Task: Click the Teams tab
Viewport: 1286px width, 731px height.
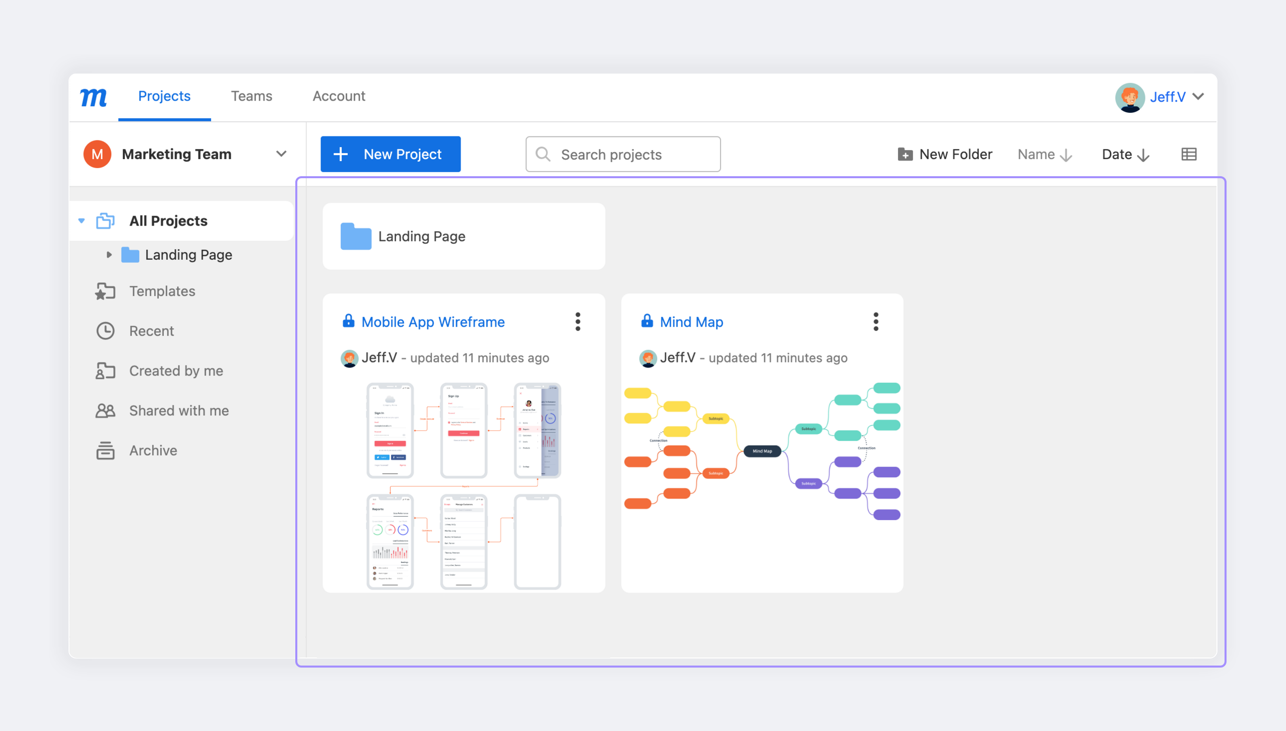Action: click(x=252, y=95)
